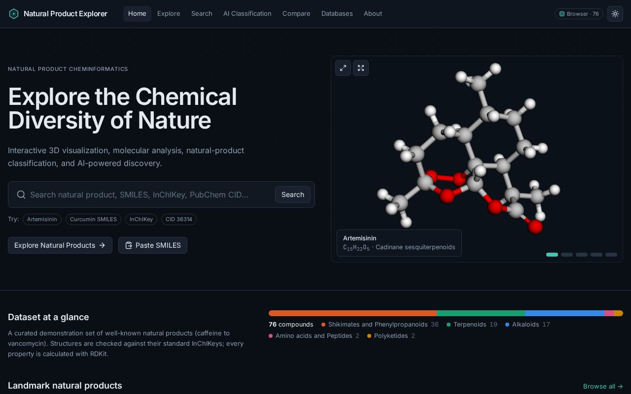Screen dimensions: 631x394
Task: Open the Search page in navigation
Action: point(202,14)
